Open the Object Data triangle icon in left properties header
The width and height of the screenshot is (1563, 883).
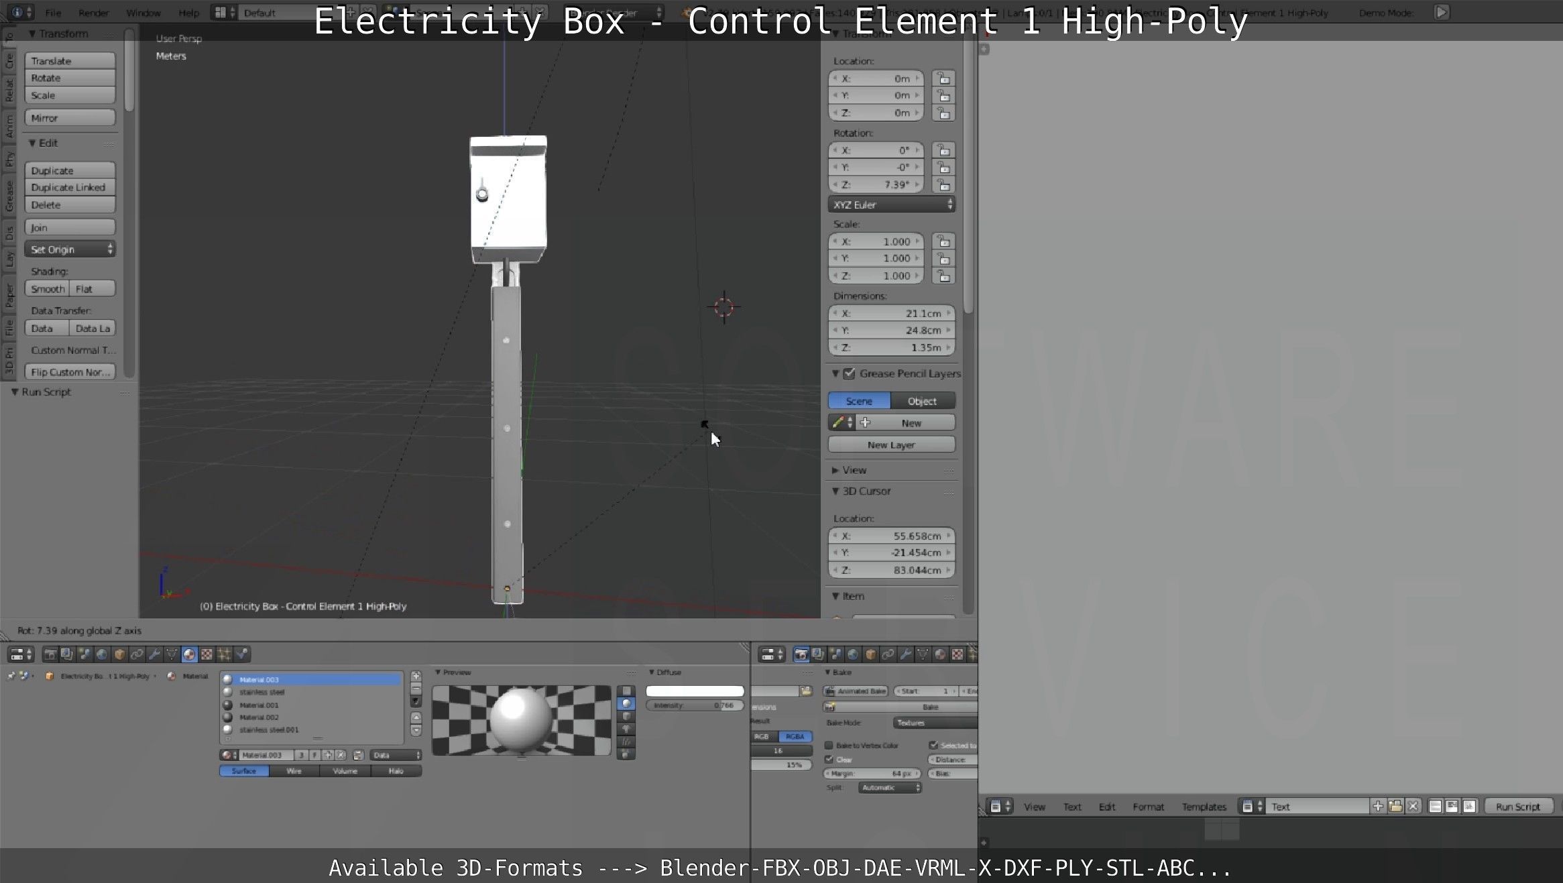tap(172, 654)
